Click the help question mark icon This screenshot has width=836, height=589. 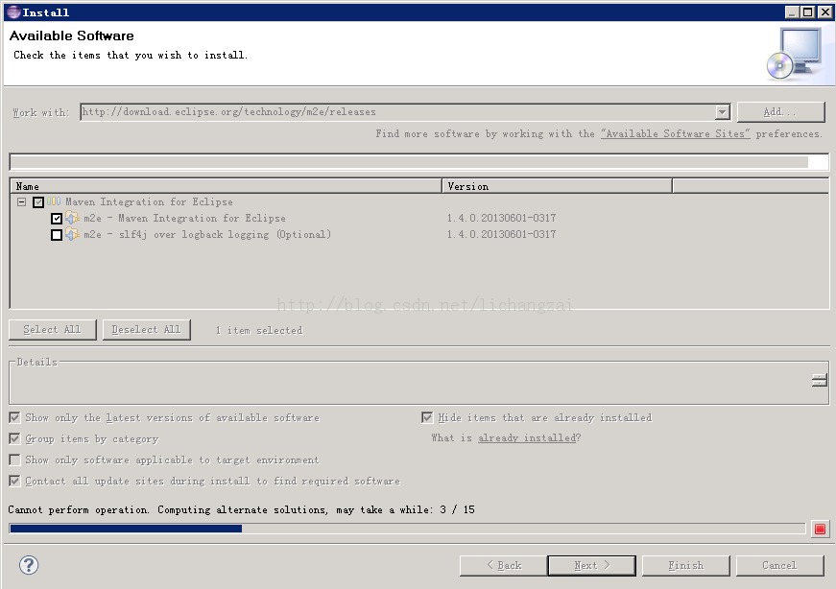pos(29,565)
